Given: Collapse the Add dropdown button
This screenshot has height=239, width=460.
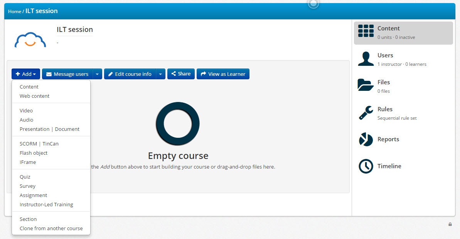Looking at the screenshot, I should [26, 74].
